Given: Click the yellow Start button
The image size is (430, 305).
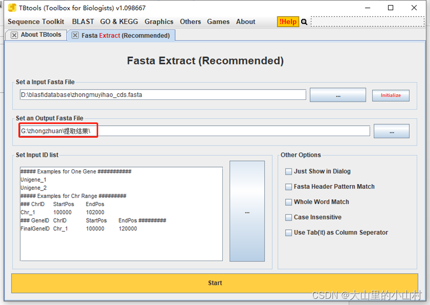Looking at the screenshot, I should (x=214, y=283).
